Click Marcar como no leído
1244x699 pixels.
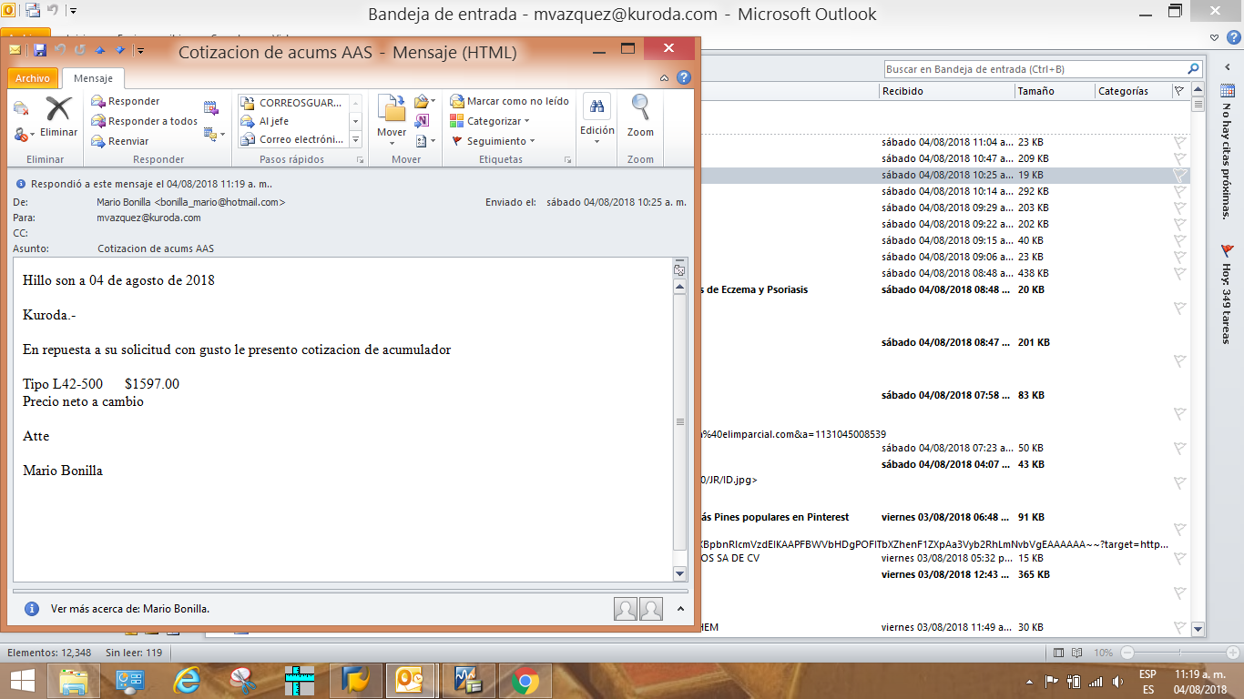coord(509,101)
